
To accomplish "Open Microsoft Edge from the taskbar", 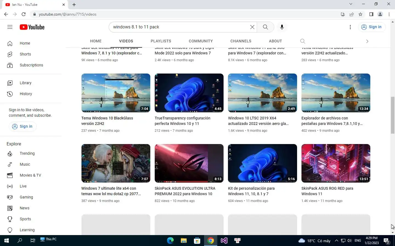I will [170, 241].
